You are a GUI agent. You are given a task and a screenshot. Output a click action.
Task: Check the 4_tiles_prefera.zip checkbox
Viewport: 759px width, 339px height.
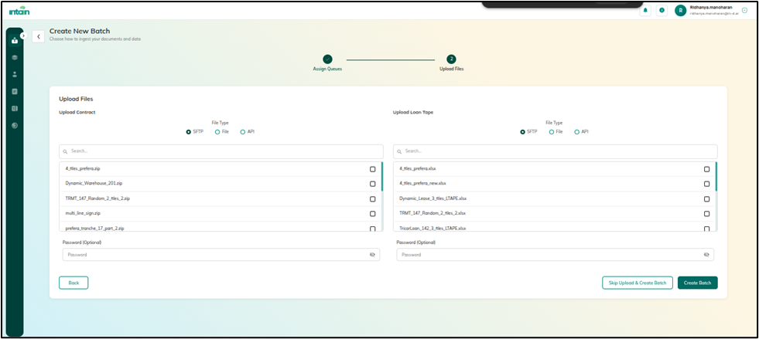[372, 169]
